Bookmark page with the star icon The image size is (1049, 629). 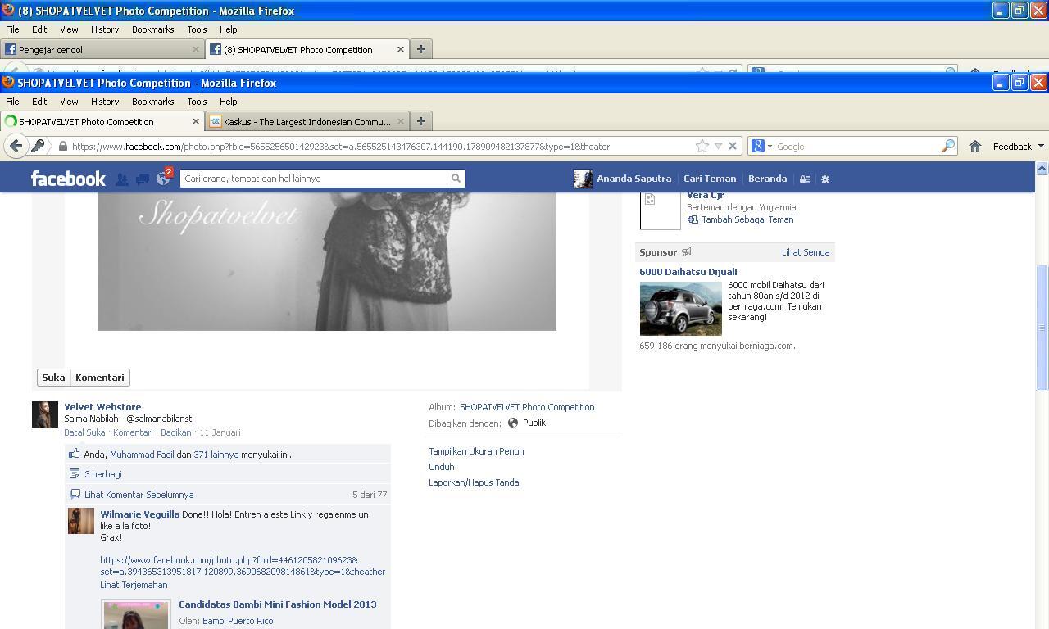coord(702,146)
